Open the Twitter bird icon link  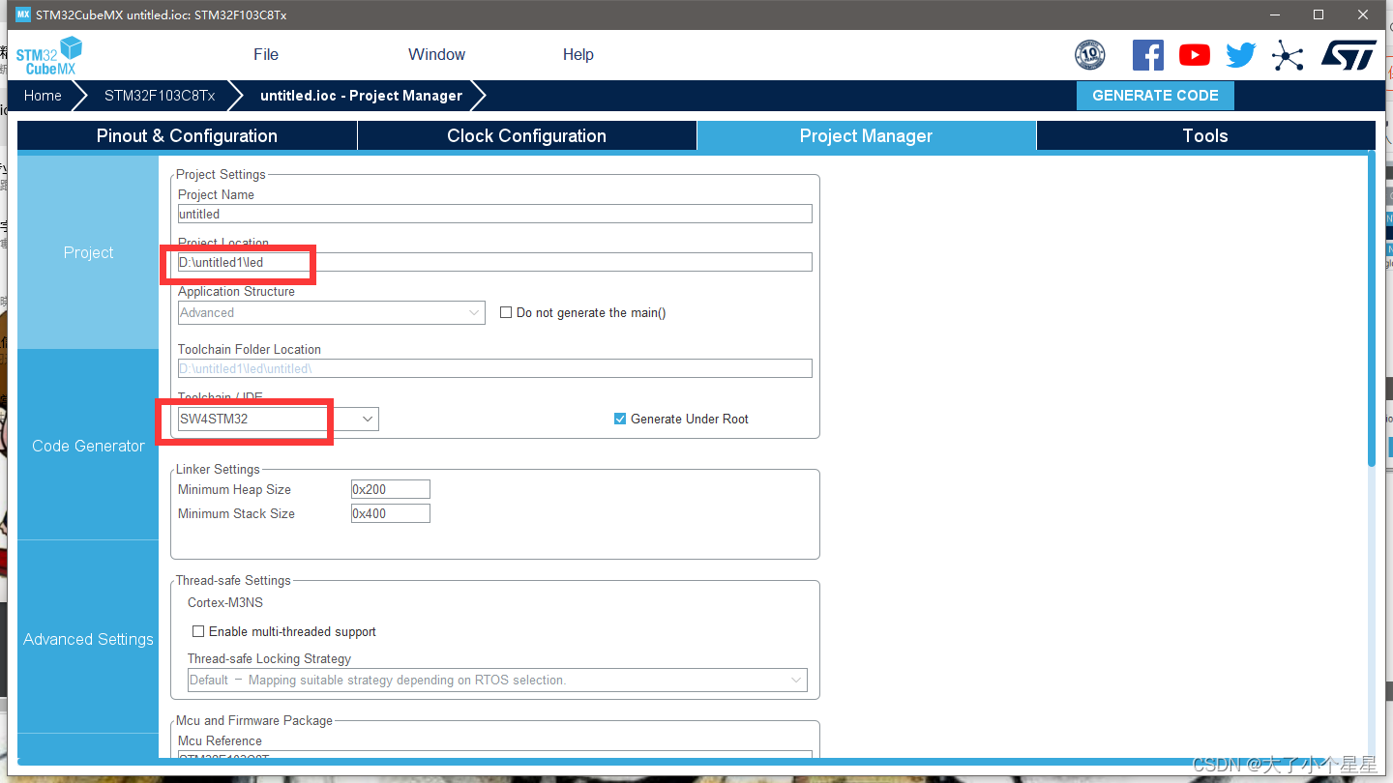(1241, 55)
